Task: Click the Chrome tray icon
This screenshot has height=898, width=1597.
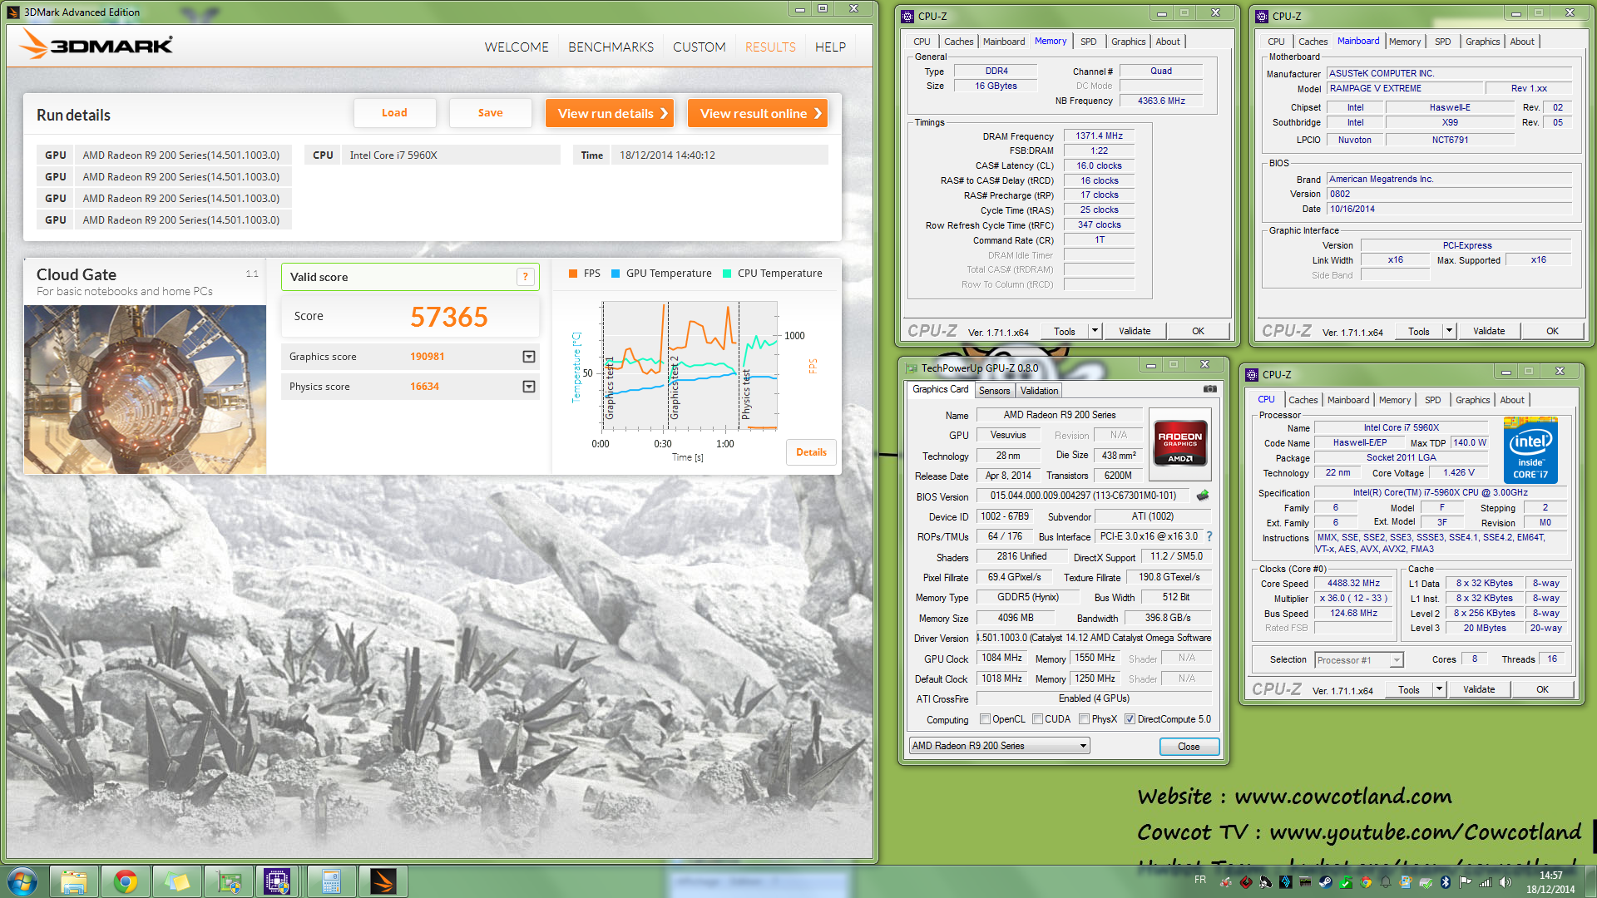Action: point(1366,882)
